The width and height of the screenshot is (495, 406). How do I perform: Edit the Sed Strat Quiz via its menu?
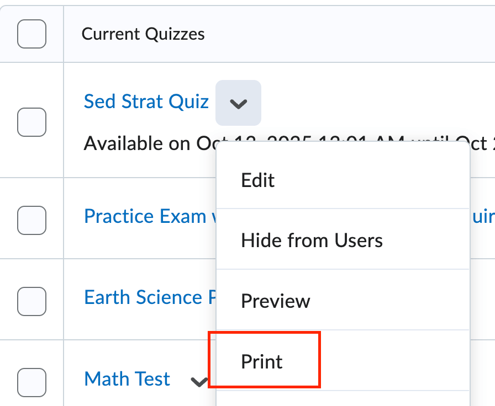257,180
